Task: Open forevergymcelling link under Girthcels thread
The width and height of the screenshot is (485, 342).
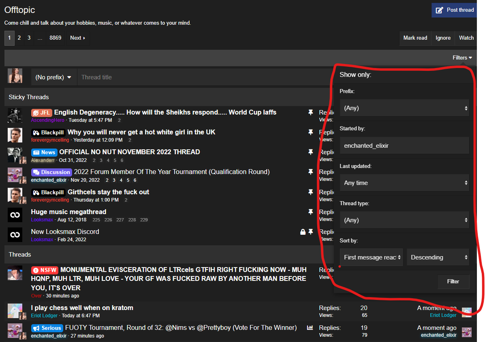Action: point(50,200)
